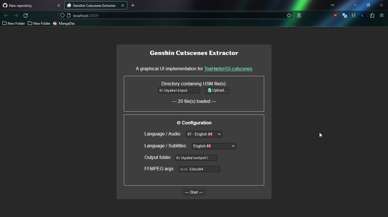The width and height of the screenshot is (388, 217).
Task: Open the Language / Subtitles dropdown
Action: [x=214, y=146]
